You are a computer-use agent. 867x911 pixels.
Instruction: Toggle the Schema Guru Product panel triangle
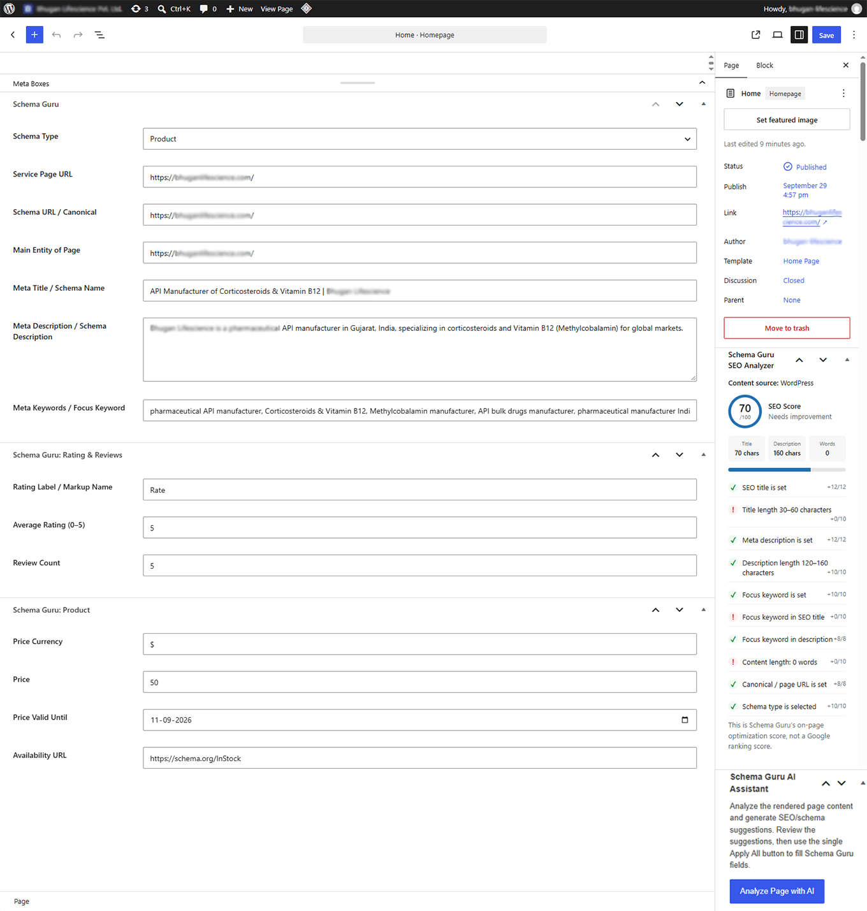coord(704,610)
